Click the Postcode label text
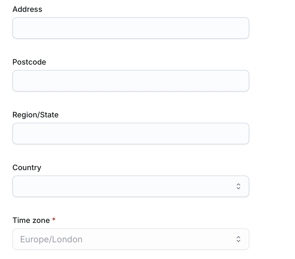295x259 pixels. tap(29, 62)
